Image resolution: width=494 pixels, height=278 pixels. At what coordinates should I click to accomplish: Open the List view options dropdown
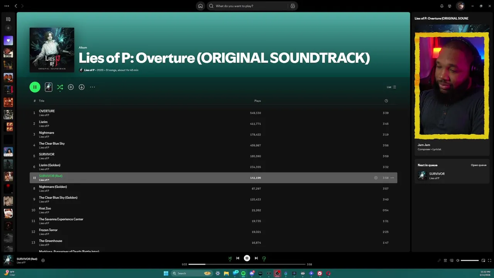pyautogui.click(x=391, y=87)
